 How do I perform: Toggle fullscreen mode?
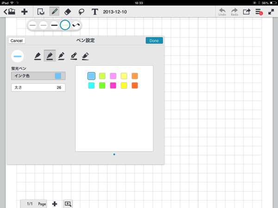tap(271, 12)
